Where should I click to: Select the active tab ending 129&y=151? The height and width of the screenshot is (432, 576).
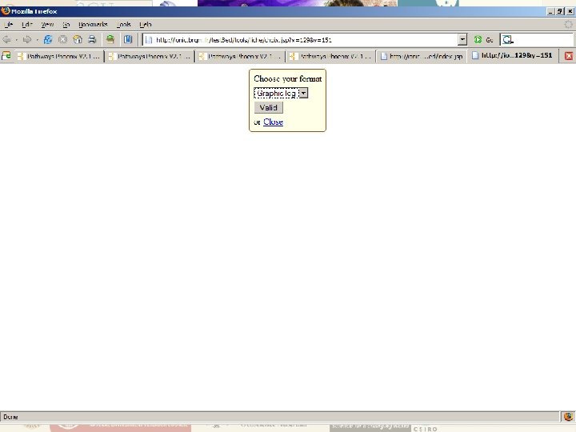coord(513,55)
